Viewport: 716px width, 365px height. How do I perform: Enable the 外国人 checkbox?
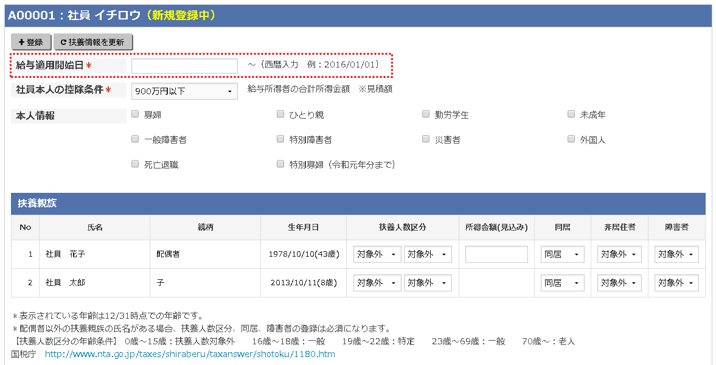pyautogui.click(x=571, y=138)
